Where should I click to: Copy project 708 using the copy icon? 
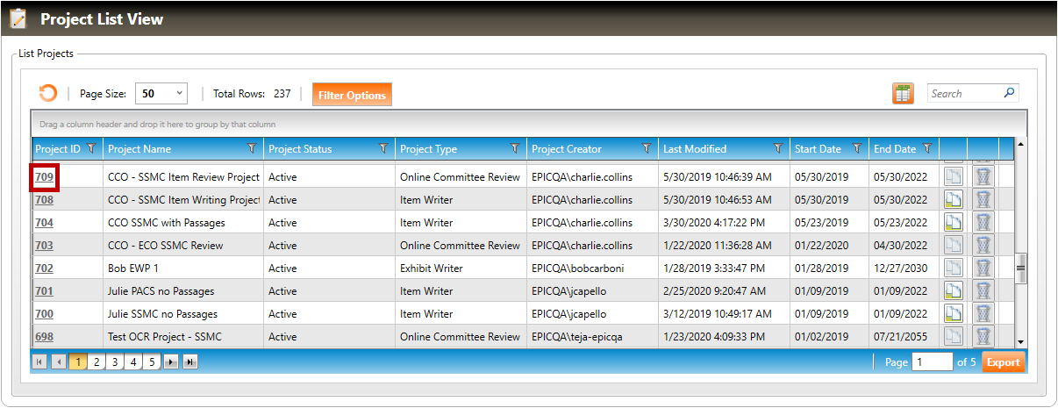tap(953, 200)
